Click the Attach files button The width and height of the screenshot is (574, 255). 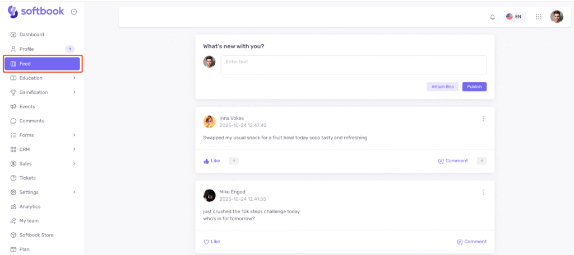(442, 87)
